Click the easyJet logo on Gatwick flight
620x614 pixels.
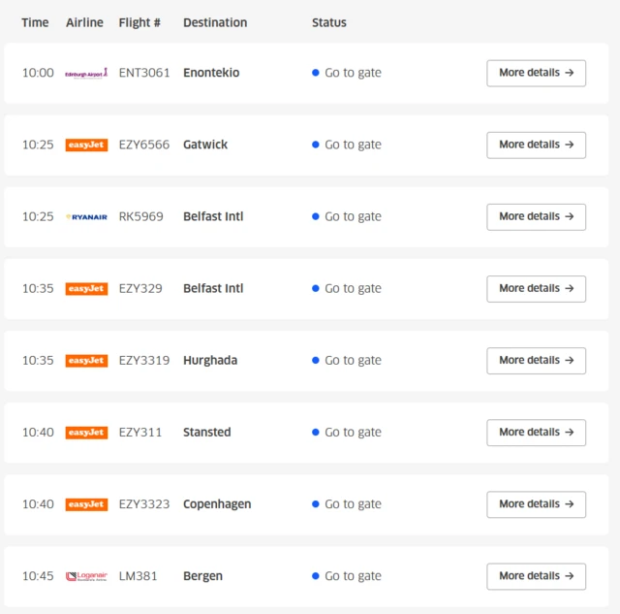86,145
